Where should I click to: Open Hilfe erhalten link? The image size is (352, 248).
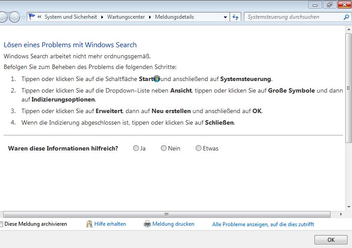[x=110, y=224]
